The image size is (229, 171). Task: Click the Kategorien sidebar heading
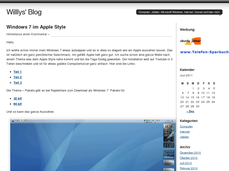[x=189, y=121]
